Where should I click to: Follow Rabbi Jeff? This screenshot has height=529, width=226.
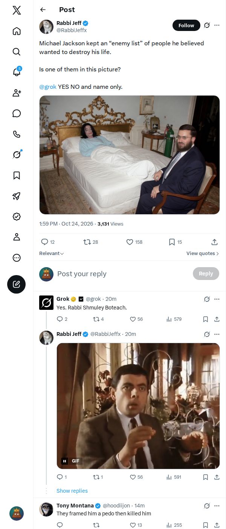coord(186,25)
